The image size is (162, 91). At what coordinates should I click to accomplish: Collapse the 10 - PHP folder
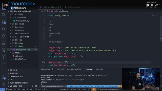coord(10,46)
